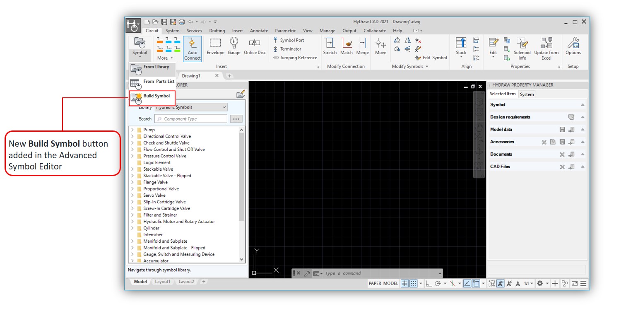Open the HyDraw application menu logo button
621x309 pixels.
pyautogui.click(x=133, y=26)
